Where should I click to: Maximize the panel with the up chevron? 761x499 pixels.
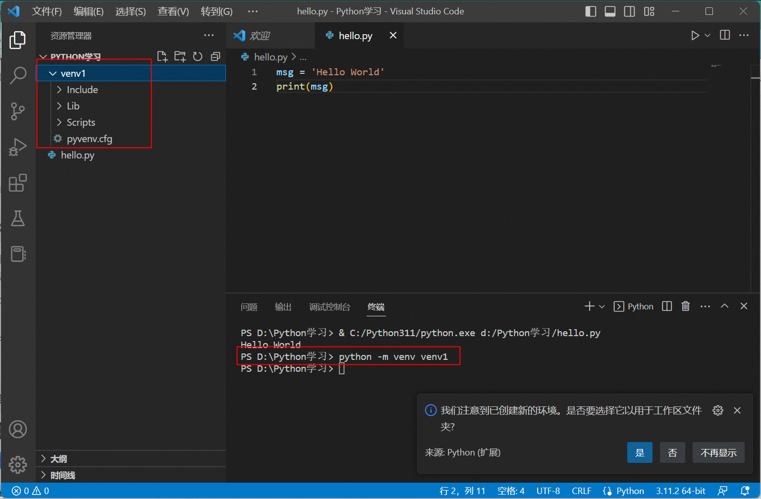click(724, 306)
